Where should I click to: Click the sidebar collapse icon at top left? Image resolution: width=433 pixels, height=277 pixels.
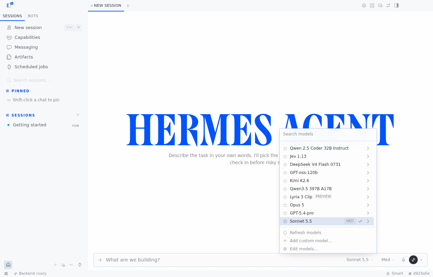click(9, 5)
